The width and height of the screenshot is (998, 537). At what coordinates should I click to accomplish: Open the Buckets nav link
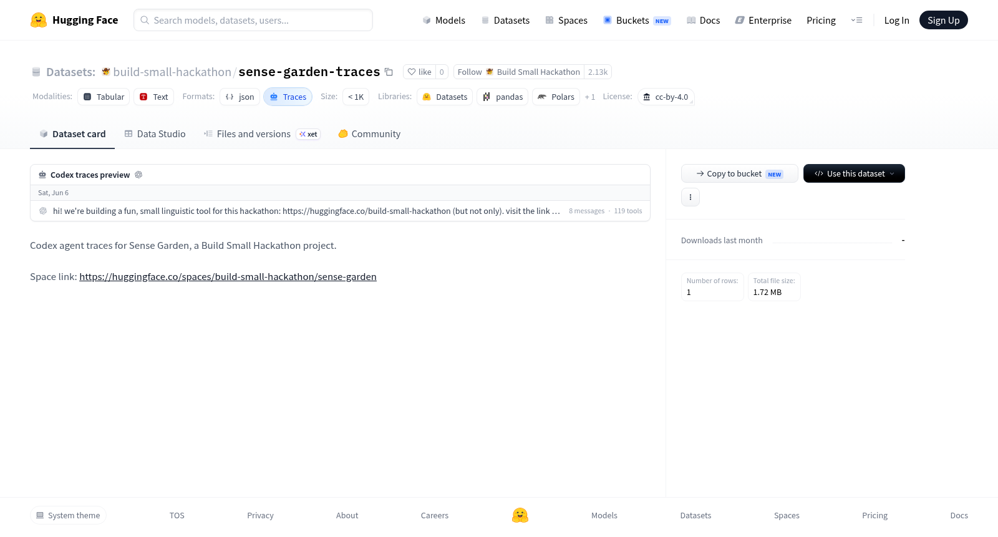[636, 20]
